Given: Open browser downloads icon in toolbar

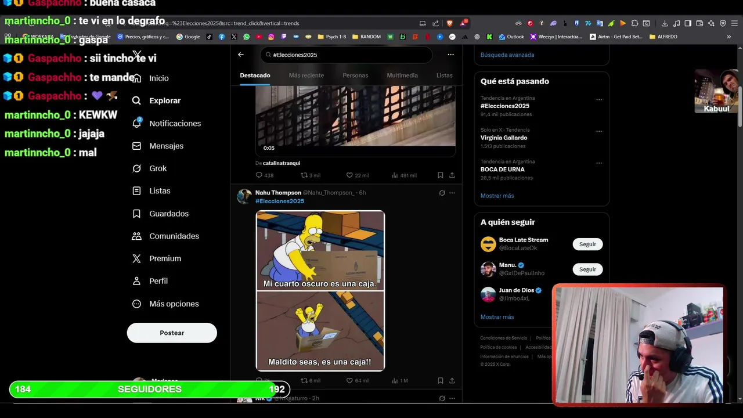Looking at the screenshot, I should coord(665,23).
